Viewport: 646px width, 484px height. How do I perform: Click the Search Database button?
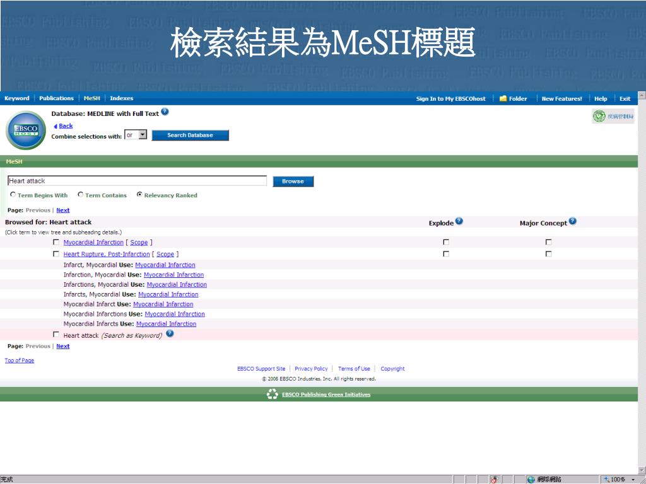[x=191, y=135]
